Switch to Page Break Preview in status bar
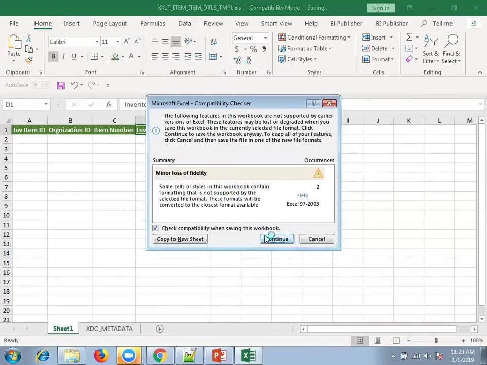487x365 pixels. click(x=396, y=341)
